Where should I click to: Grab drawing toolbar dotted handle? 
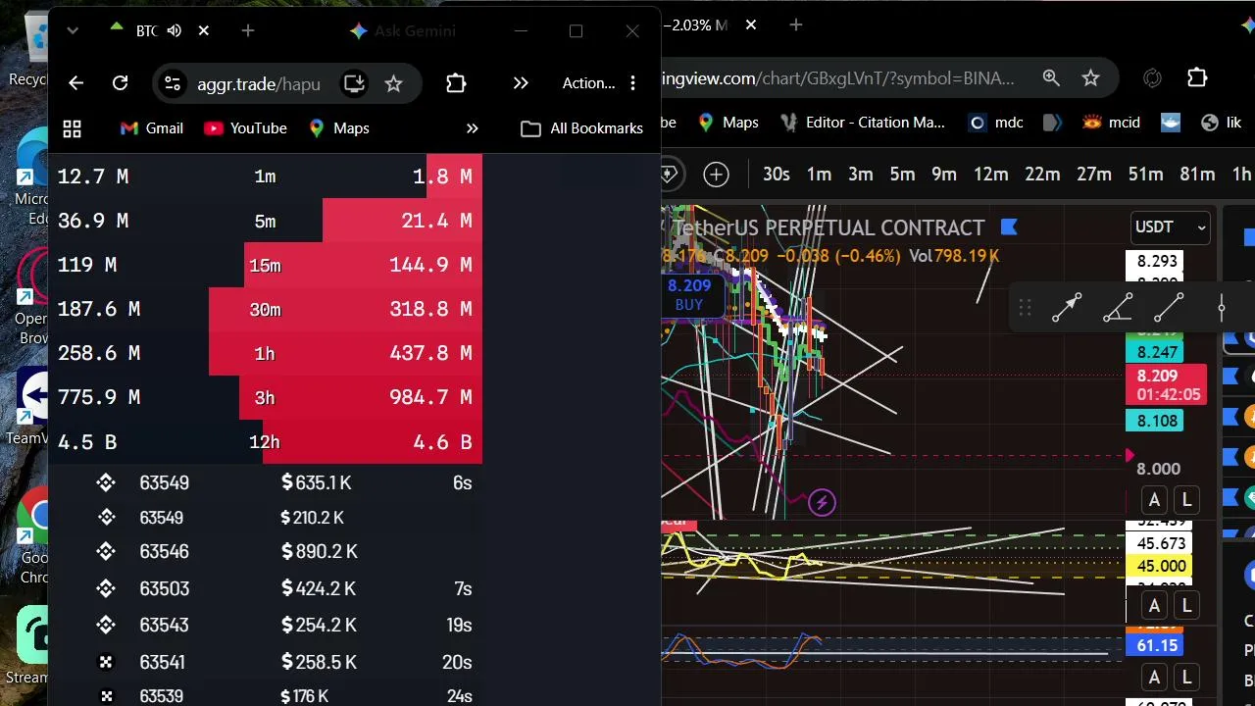coord(1025,308)
